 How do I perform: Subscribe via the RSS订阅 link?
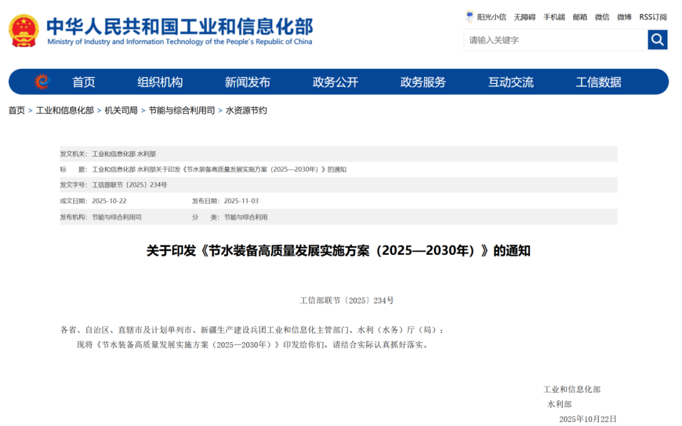click(653, 17)
